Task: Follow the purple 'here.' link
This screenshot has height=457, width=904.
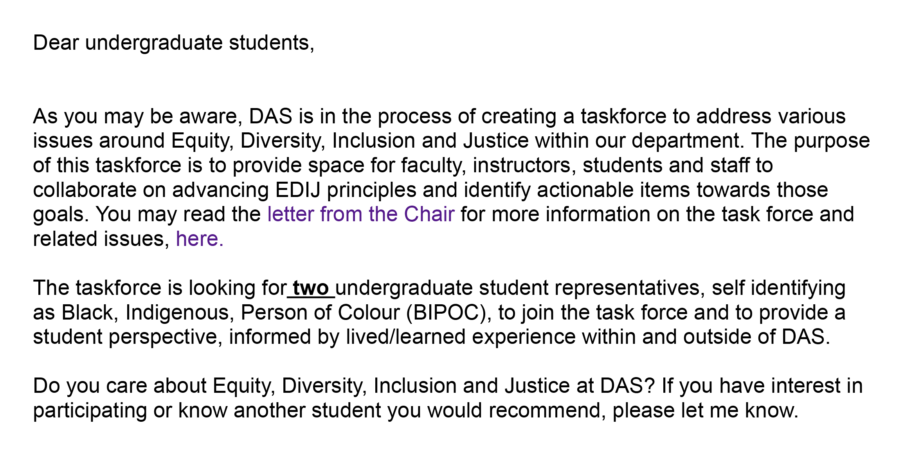Action: (200, 239)
